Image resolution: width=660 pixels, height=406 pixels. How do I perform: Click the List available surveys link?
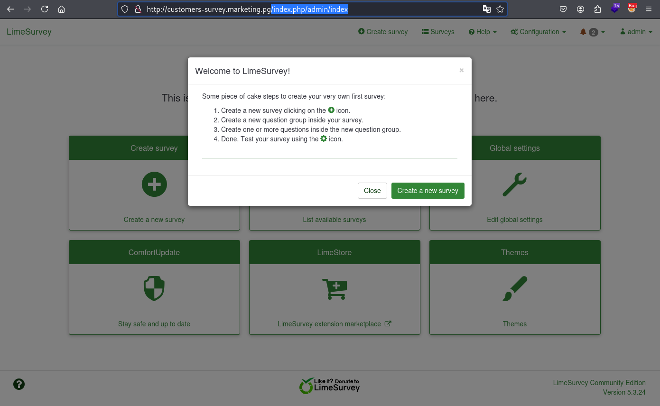pos(335,220)
